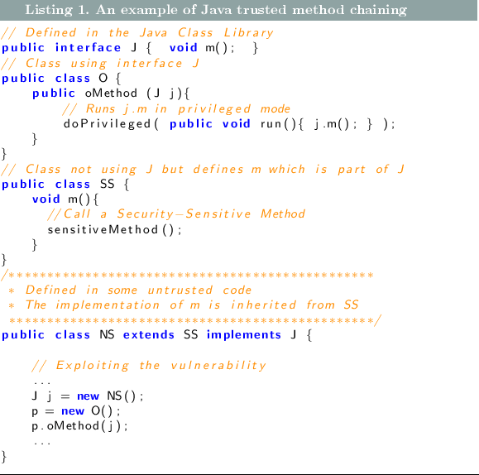This screenshot has height=475, width=479.
Task: Click the 'J j = new NS();' line
Action: [88, 396]
